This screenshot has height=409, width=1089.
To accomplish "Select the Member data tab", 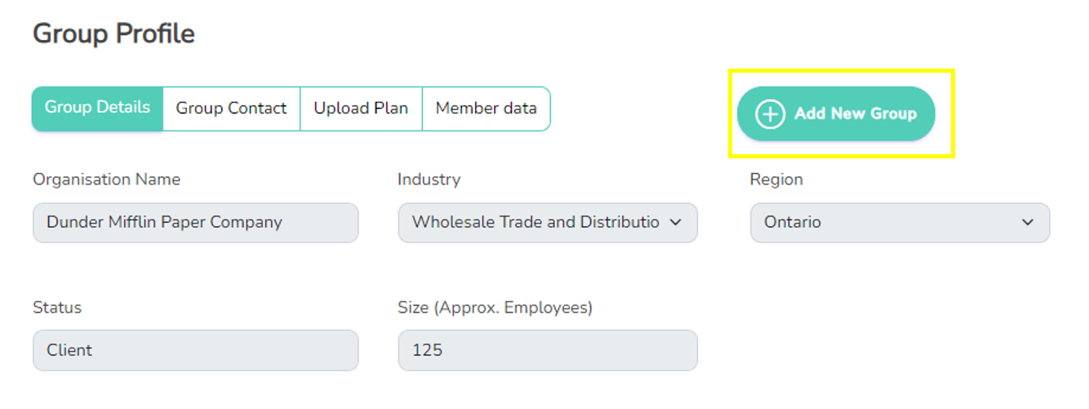I will (487, 109).
